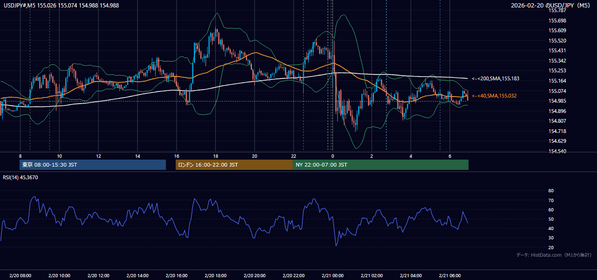Click hour label 20 under the price chart
Viewport: 597px width, 280px height.
[255, 156]
